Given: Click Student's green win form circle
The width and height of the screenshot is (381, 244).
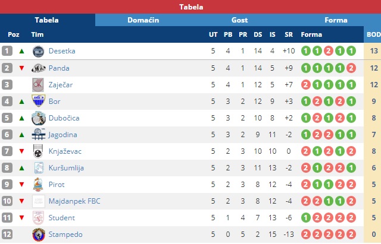Looking at the screenshot, I should pyautogui.click(x=305, y=218).
